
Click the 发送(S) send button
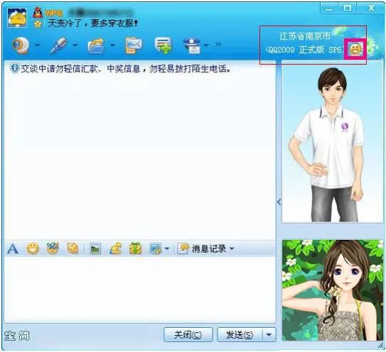(240, 334)
